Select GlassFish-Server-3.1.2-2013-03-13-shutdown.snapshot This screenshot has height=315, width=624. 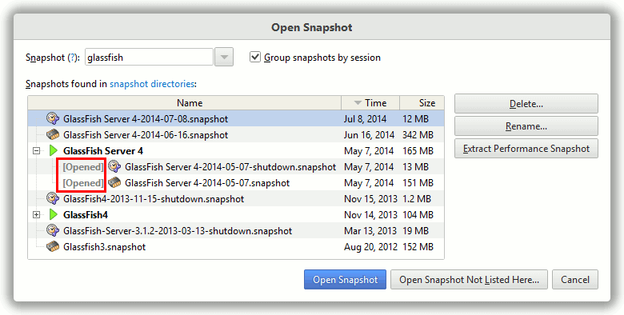coord(178,231)
